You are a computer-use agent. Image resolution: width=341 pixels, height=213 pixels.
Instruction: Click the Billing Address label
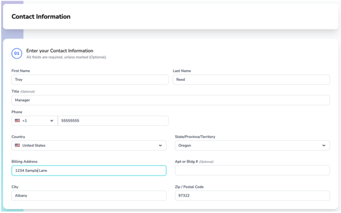coord(25,162)
